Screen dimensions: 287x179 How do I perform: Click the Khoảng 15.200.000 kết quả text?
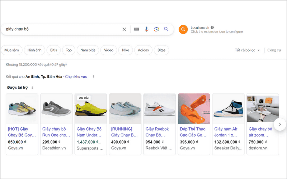click(x=36, y=64)
